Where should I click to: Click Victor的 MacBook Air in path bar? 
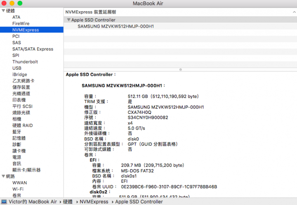point(33,202)
